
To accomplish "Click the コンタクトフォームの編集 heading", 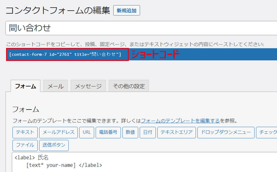I will [58, 11].
